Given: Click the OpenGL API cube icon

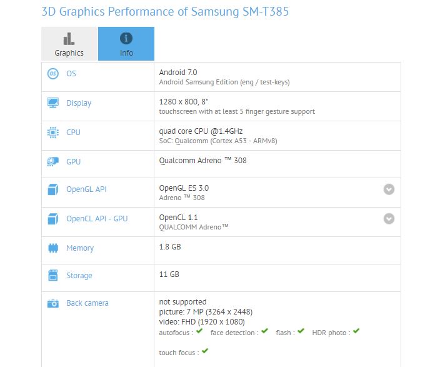Looking at the screenshot, I should pos(52,189).
